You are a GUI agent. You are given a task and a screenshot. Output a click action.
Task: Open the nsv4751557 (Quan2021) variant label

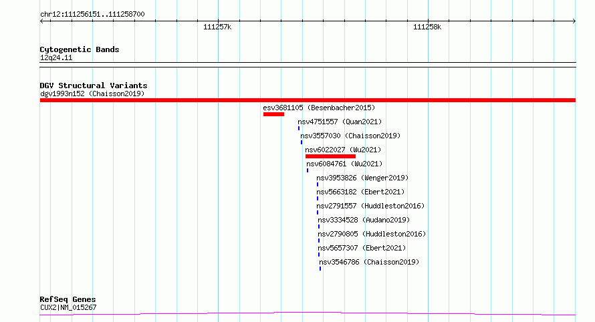point(340,122)
